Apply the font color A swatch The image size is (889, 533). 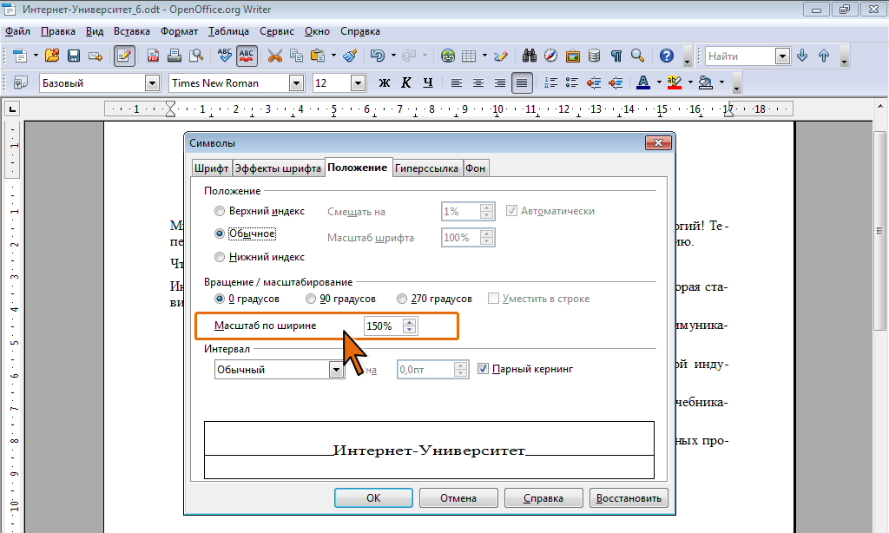[x=643, y=82]
